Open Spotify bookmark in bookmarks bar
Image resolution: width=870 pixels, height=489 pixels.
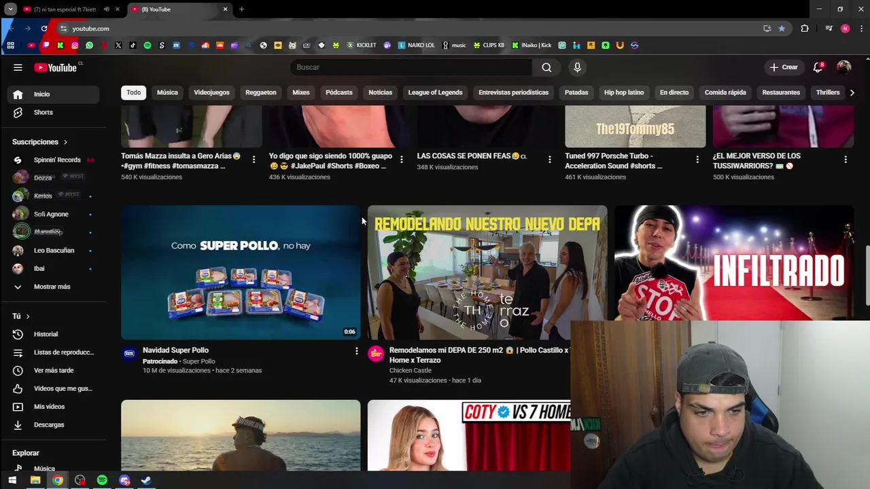147,46
